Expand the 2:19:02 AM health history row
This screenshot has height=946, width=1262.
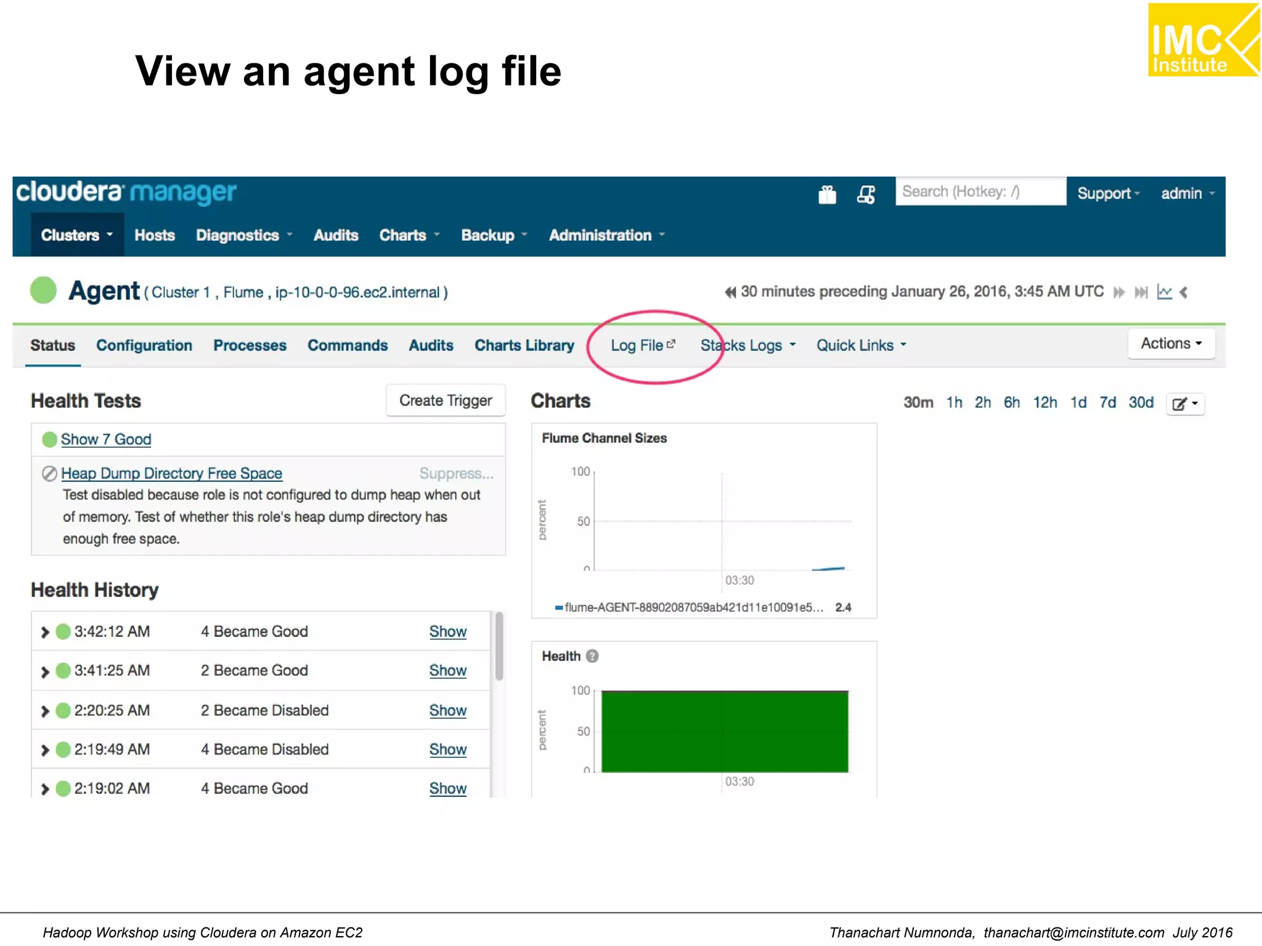click(44, 789)
